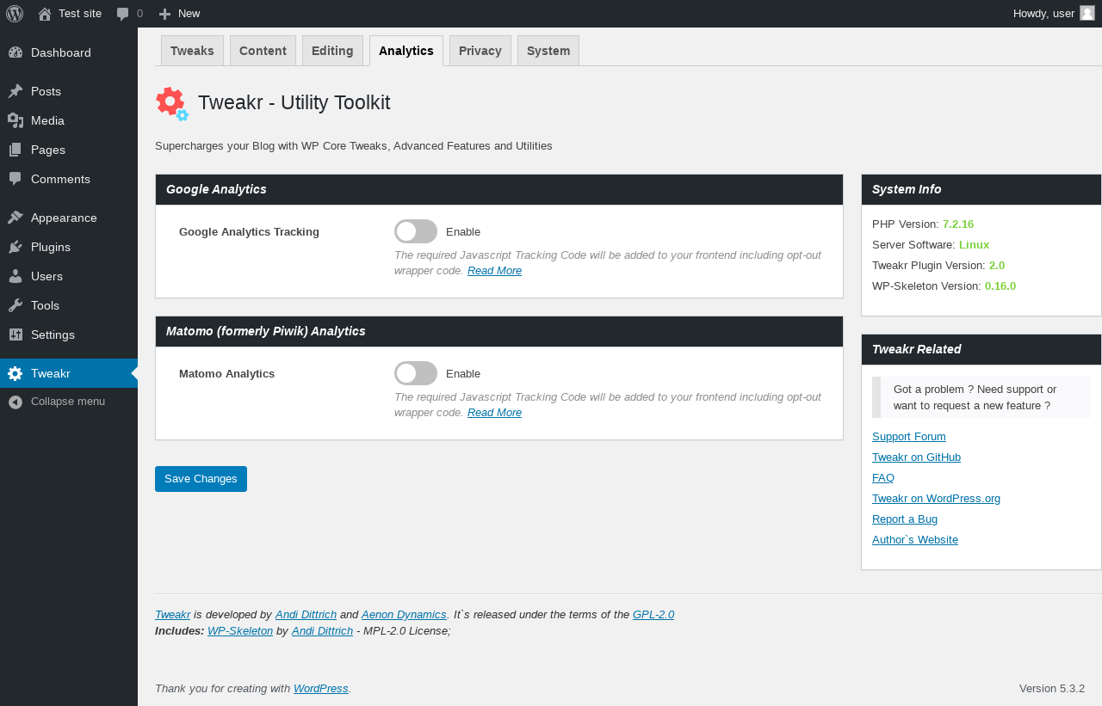This screenshot has width=1102, height=706.
Task: Open the Support Forum link
Action: [909, 437]
